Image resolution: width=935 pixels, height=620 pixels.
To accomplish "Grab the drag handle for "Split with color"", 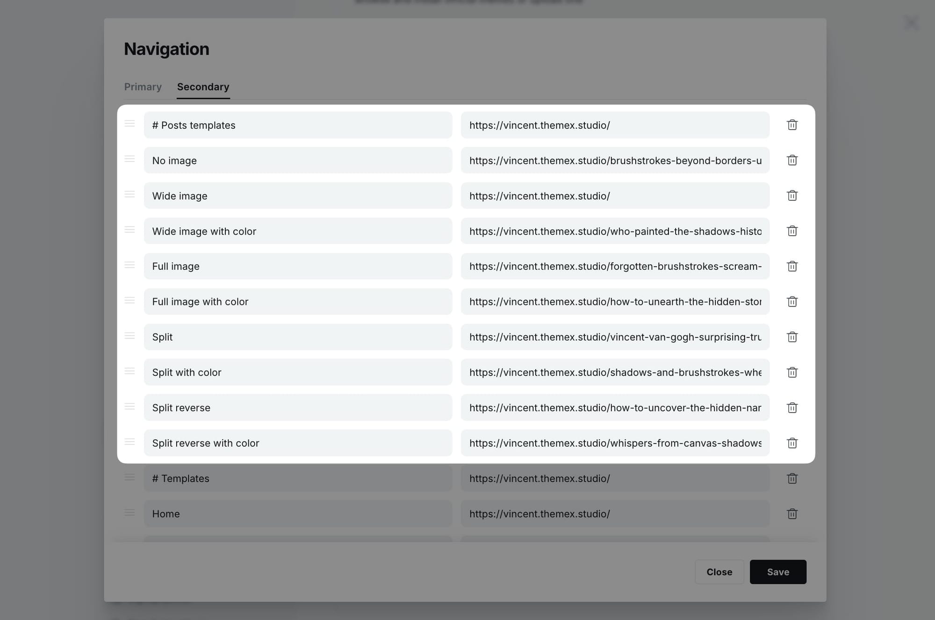I will (x=130, y=371).
